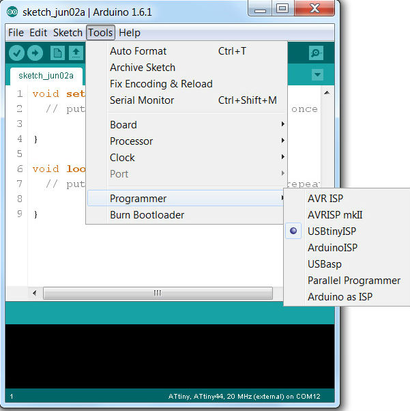The width and height of the screenshot is (410, 411).
Task: Open the tab options dropdown arrow
Action: [x=317, y=74]
